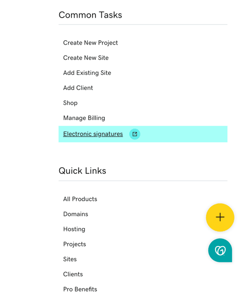
Task: Click Add Existing Site
Action: 87,73
